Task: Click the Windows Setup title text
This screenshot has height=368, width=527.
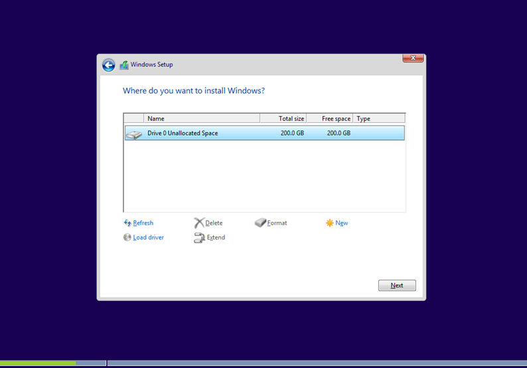Action: coord(151,64)
